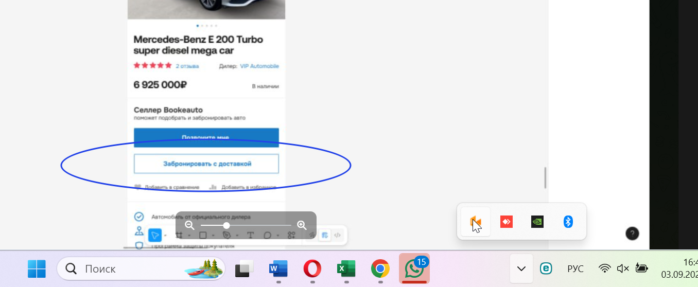
Task: Click the red five-star rating
Action: [153, 65]
